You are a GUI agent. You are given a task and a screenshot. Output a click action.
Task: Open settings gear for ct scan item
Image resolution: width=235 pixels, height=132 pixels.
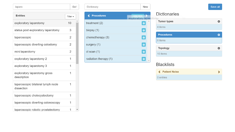point(144,52)
